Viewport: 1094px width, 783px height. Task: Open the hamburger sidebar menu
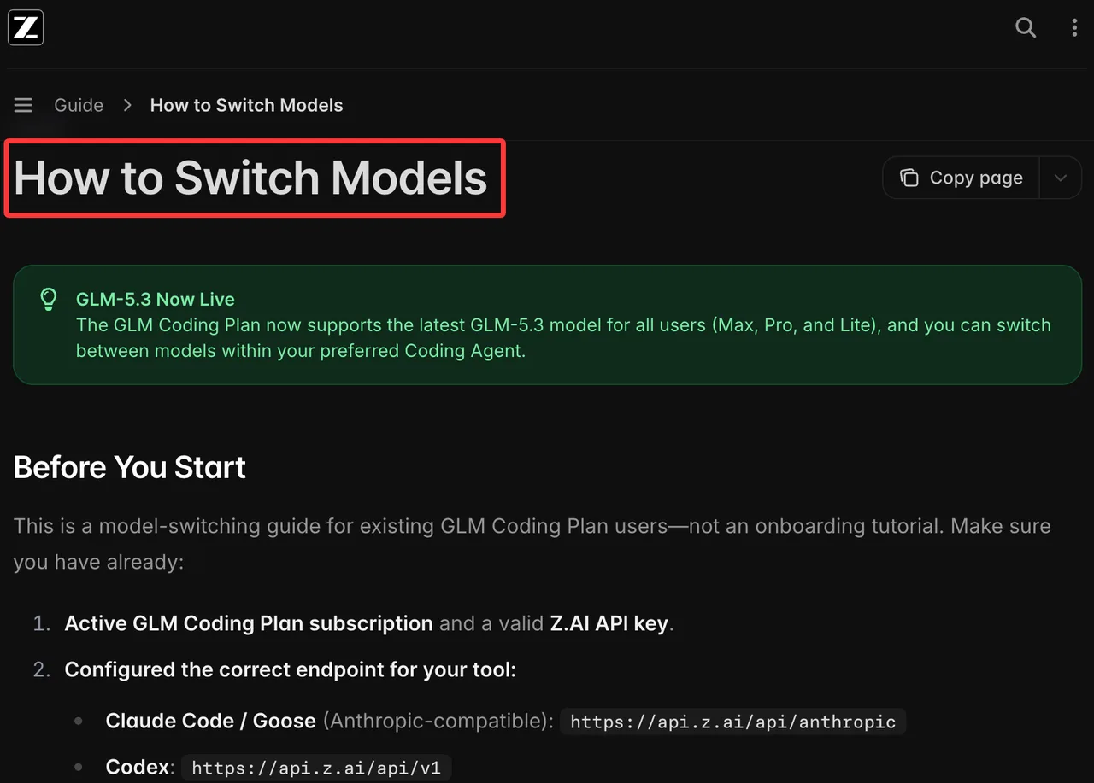point(23,105)
